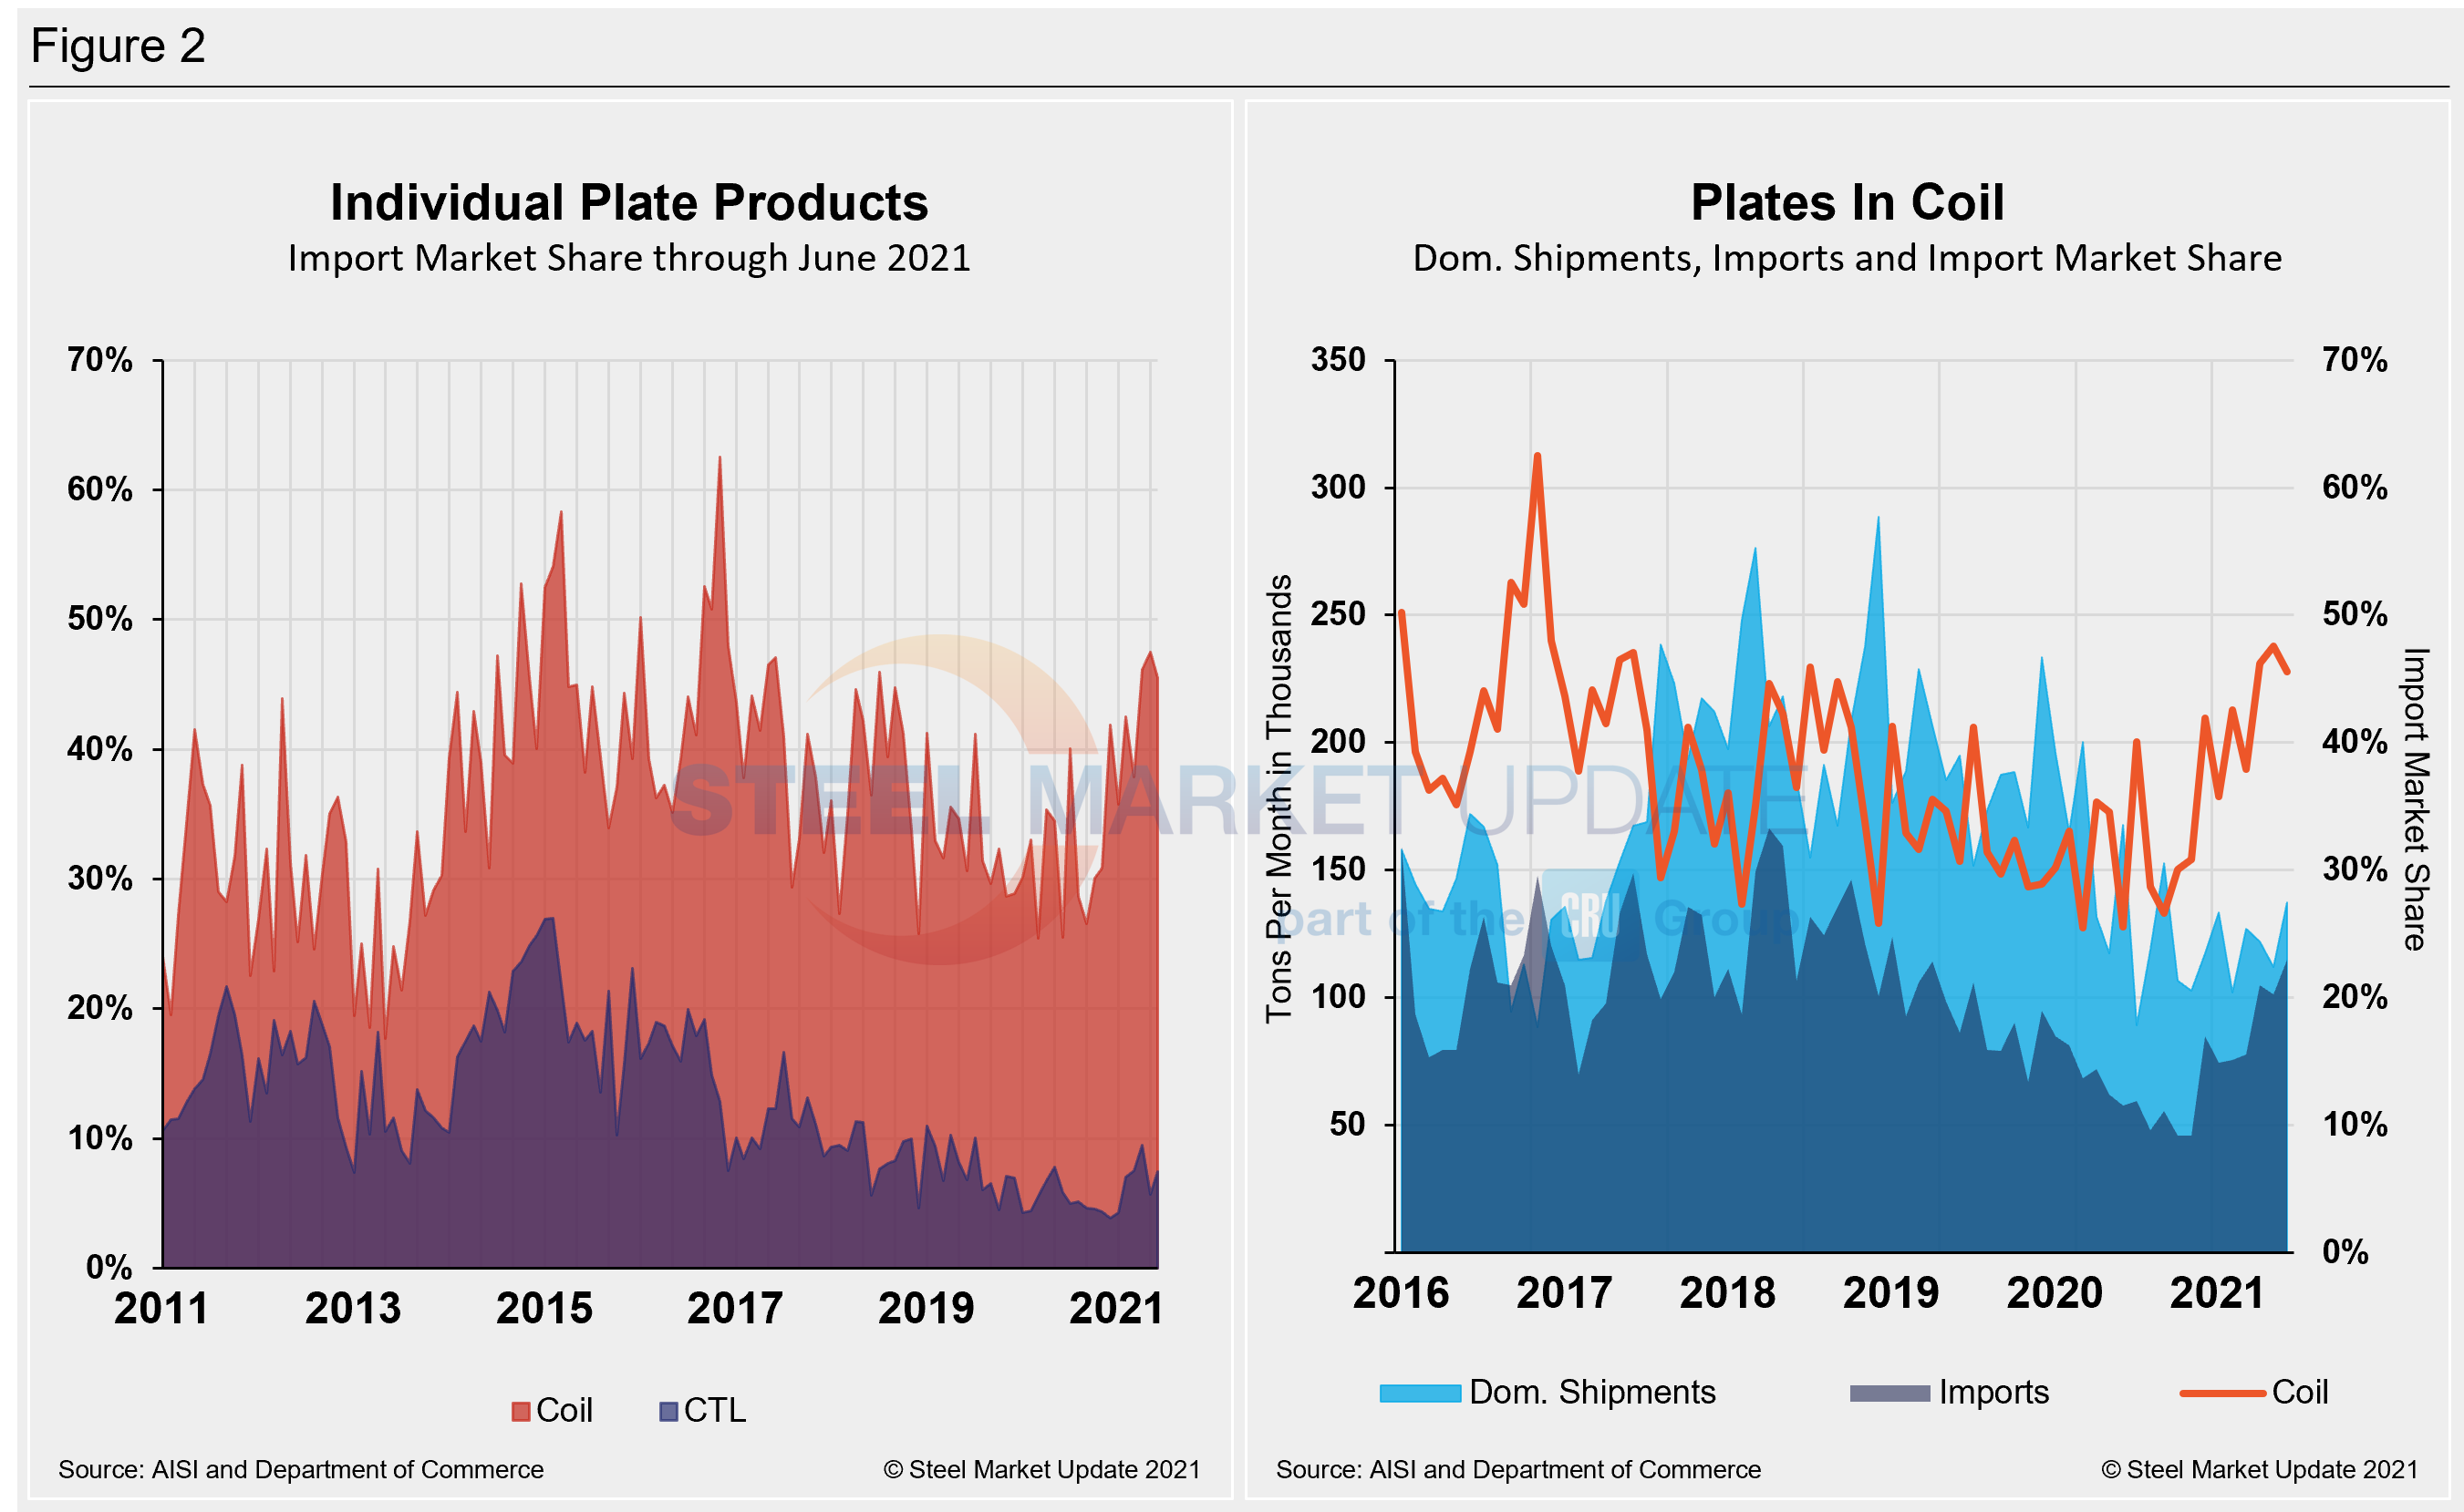Click the Dom. Shipments legend label

click(1591, 1392)
